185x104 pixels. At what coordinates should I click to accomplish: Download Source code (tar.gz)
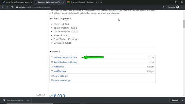point(62,81)
